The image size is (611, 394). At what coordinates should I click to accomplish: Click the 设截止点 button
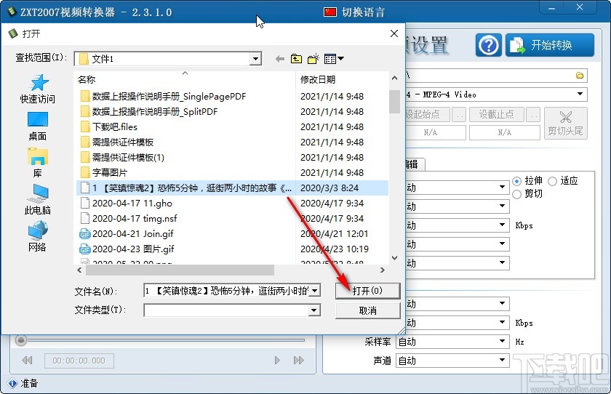click(x=496, y=114)
